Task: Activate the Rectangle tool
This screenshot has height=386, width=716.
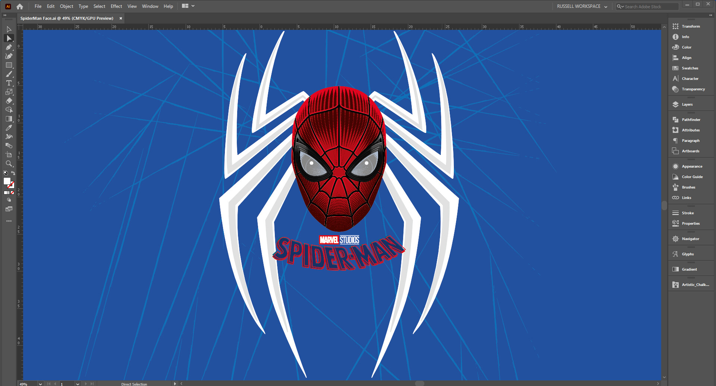Action: (x=9, y=65)
